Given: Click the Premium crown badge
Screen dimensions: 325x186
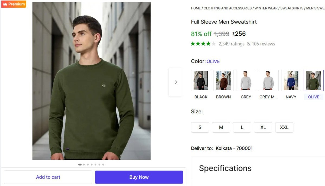Looking at the screenshot, I should pyautogui.click(x=14, y=4).
